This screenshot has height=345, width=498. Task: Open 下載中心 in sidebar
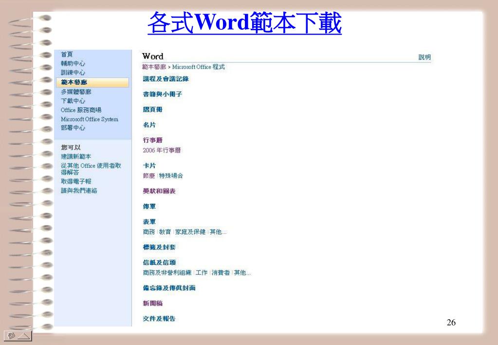73,101
